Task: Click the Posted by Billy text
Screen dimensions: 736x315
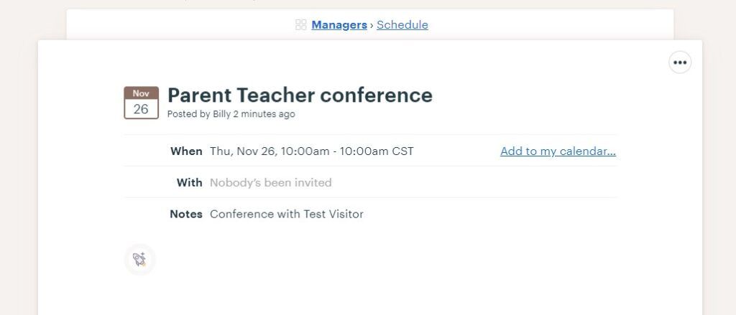Action: click(199, 114)
